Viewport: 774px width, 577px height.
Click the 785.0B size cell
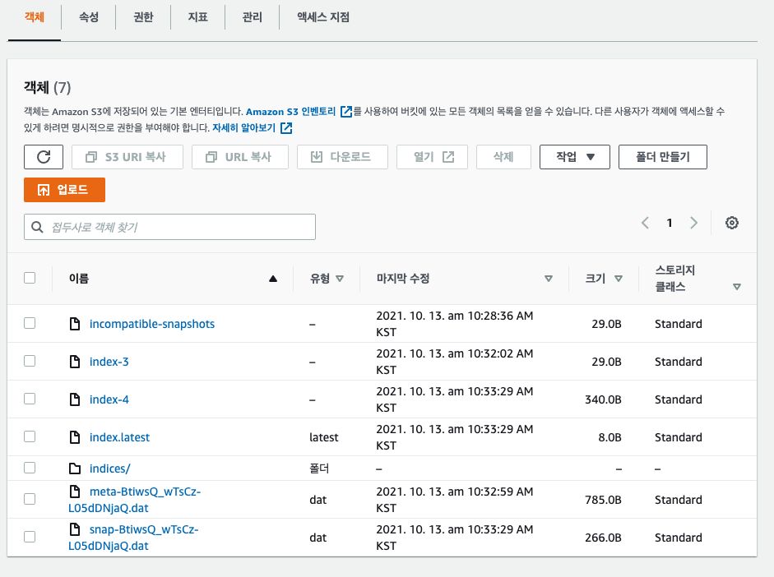click(603, 500)
